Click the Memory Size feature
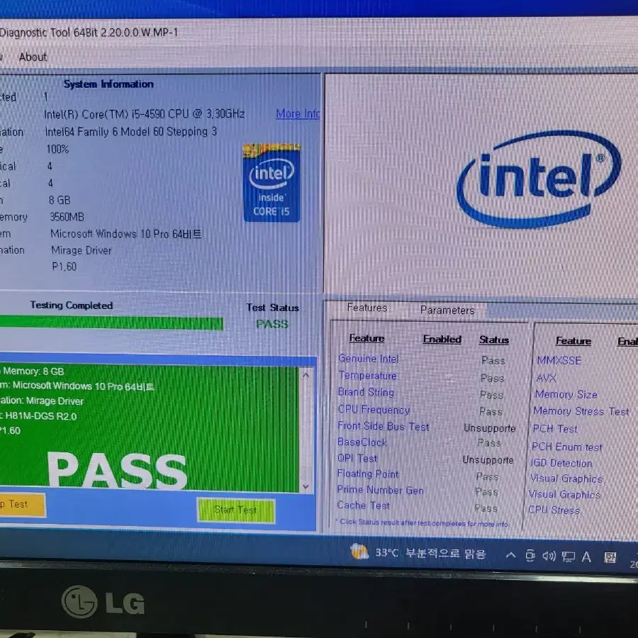Viewport: 638px width, 638px height. pos(566,394)
